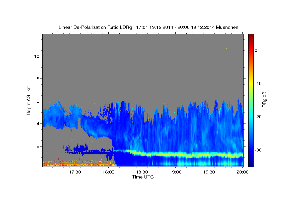Click the dark blue bottom of the colorbar
This screenshot has width=301, height=200.
tap(251, 164)
